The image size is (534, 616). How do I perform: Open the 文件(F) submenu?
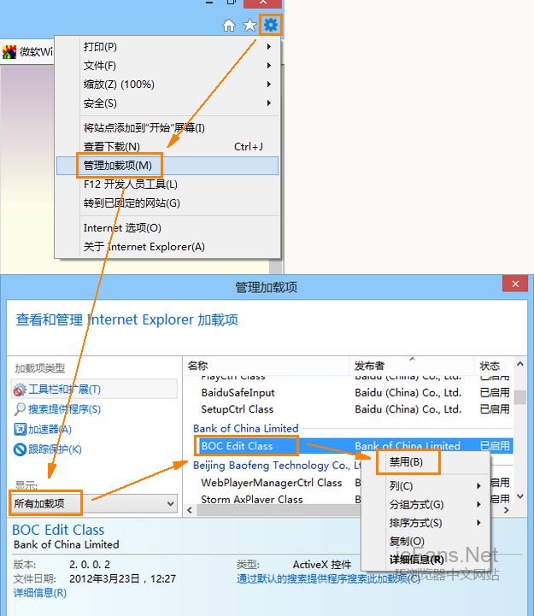(x=167, y=66)
